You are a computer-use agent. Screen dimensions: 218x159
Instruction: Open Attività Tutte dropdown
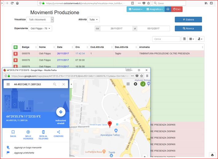coord(93,20)
